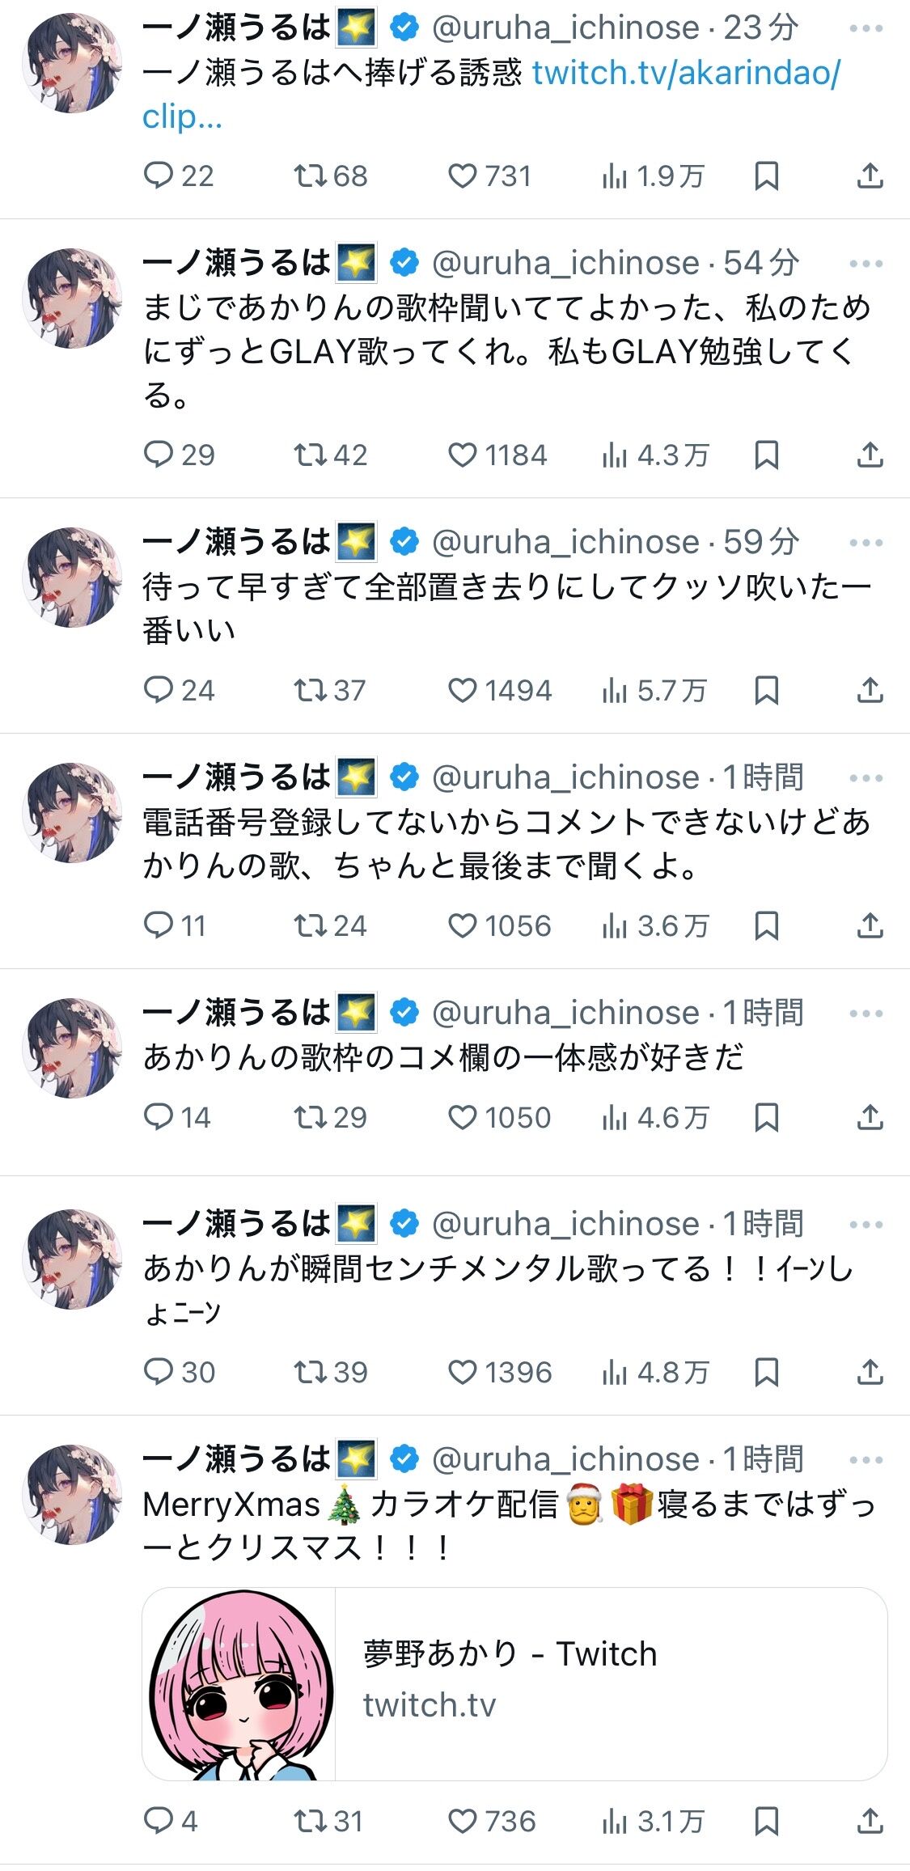The image size is (910, 1871).
Task: Open replies on the tweet with 29 comments
Action: (179, 455)
